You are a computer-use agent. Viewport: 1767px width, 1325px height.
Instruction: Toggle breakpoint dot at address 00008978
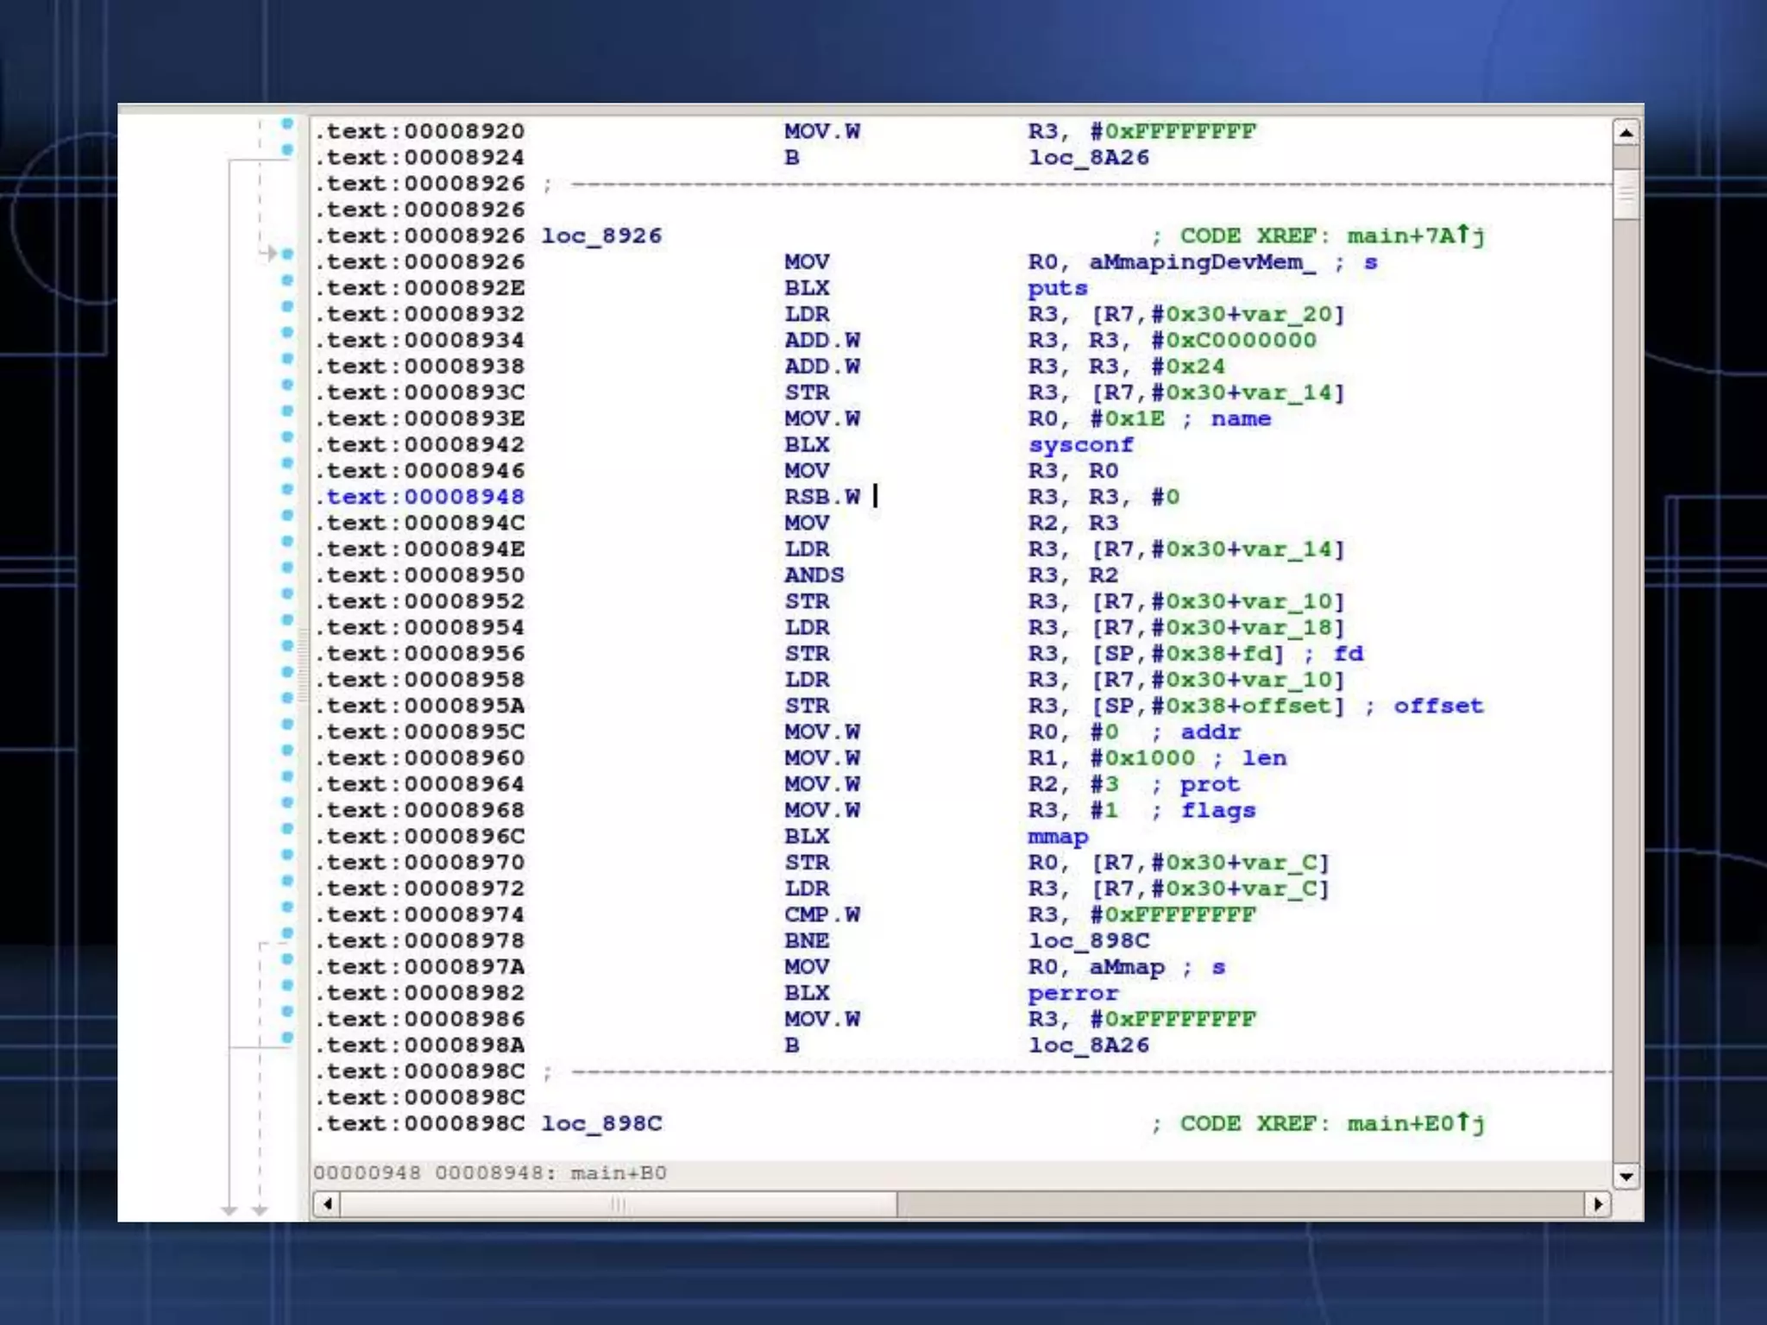[287, 933]
